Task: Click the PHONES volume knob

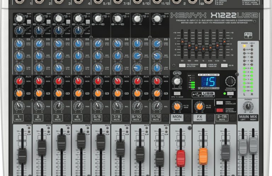Action: click(x=248, y=107)
